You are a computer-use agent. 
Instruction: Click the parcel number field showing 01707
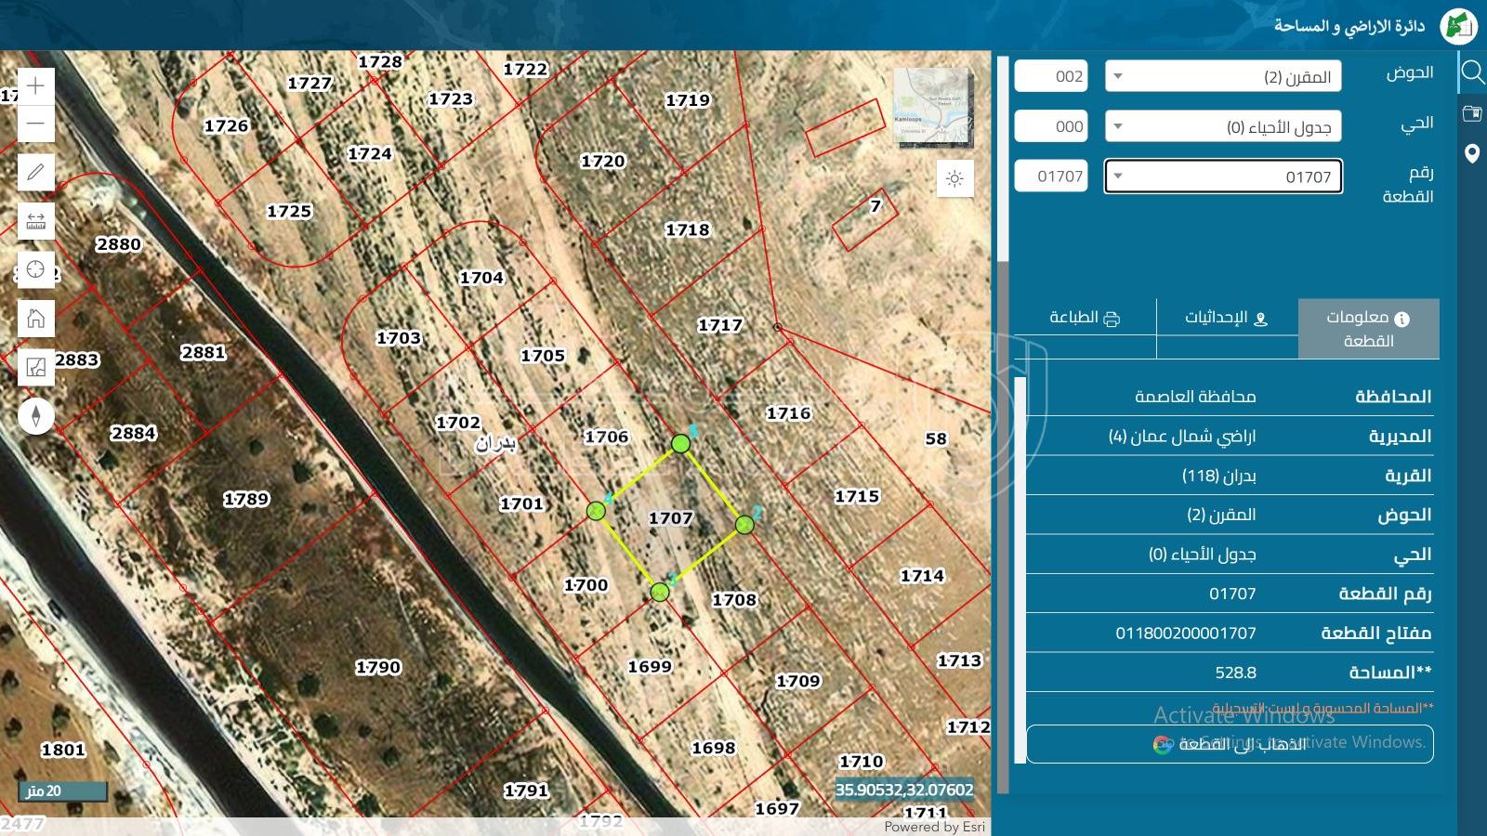tap(1051, 176)
